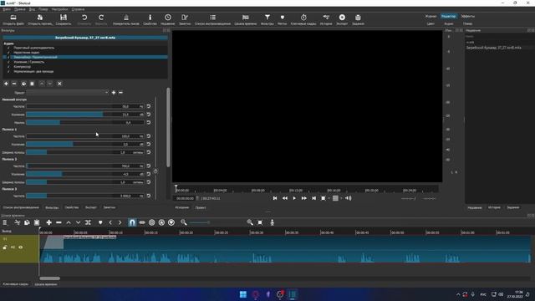Split clip at the playhead icon
The height and width of the screenshot is (301, 535).
click(88, 222)
